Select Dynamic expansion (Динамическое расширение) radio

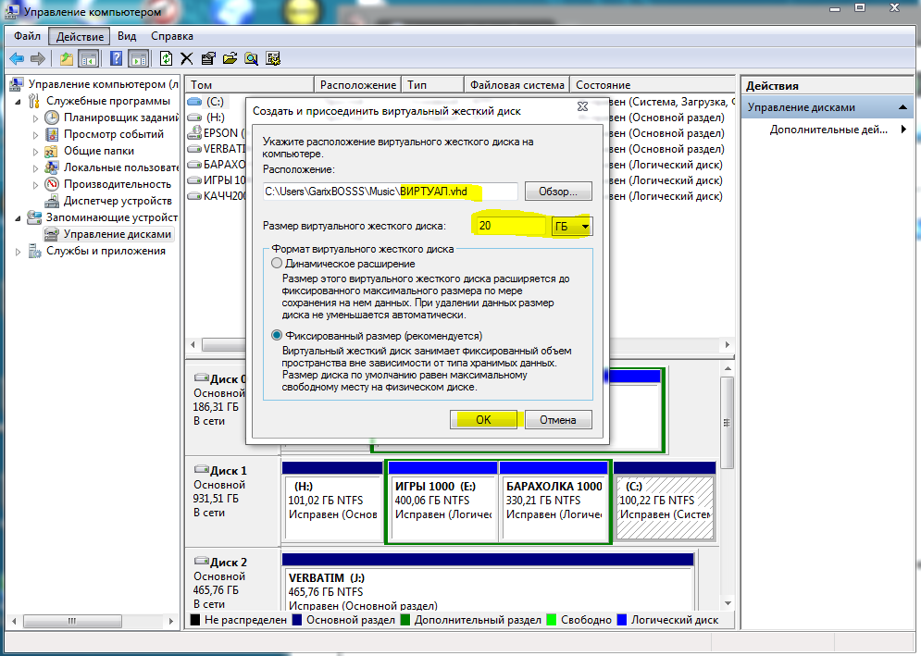pyautogui.click(x=277, y=264)
